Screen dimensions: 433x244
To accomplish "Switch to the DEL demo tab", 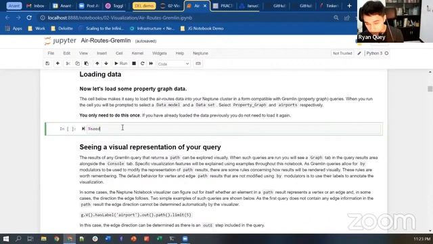I will click(x=144, y=6).
